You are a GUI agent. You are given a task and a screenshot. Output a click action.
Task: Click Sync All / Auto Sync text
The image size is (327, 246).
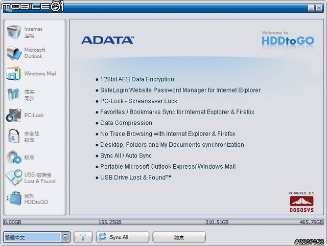(126, 155)
